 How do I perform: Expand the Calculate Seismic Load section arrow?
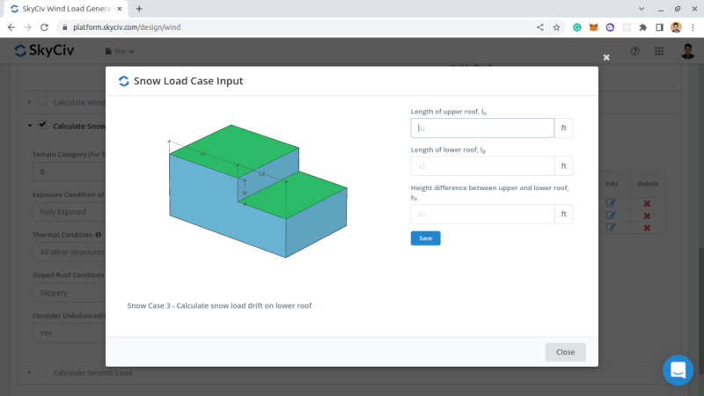30,372
